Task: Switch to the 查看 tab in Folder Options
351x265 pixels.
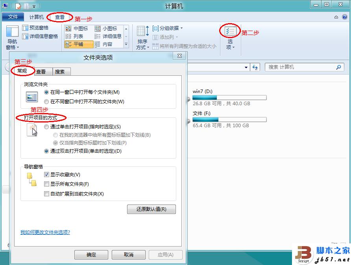Action: coord(41,71)
